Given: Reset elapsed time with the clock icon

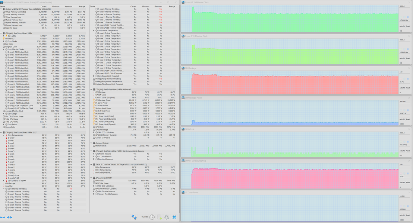Looking at the screenshot, I should point(152,217).
